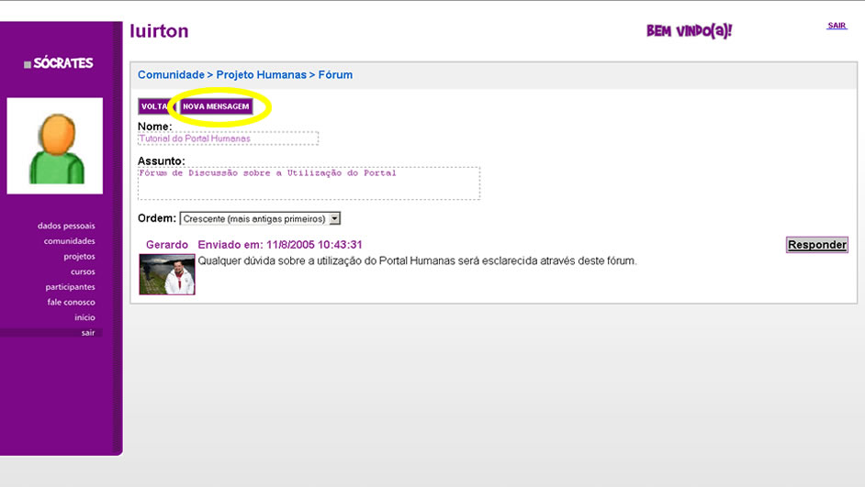This screenshot has height=487, width=865.
Task: Click sair at the sidebar bottom
Action: click(x=87, y=333)
